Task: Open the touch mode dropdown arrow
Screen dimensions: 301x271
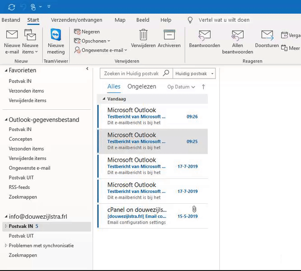Action: (x=41, y=7)
